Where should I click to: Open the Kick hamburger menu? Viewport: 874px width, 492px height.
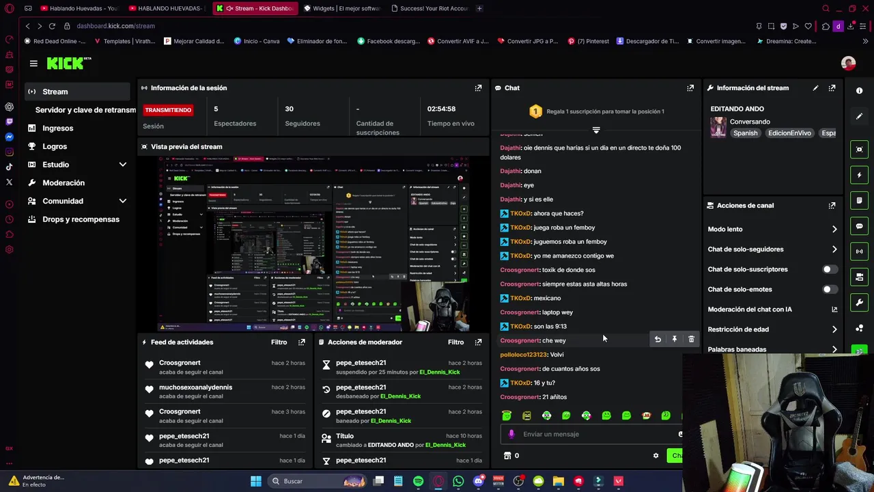tap(33, 64)
